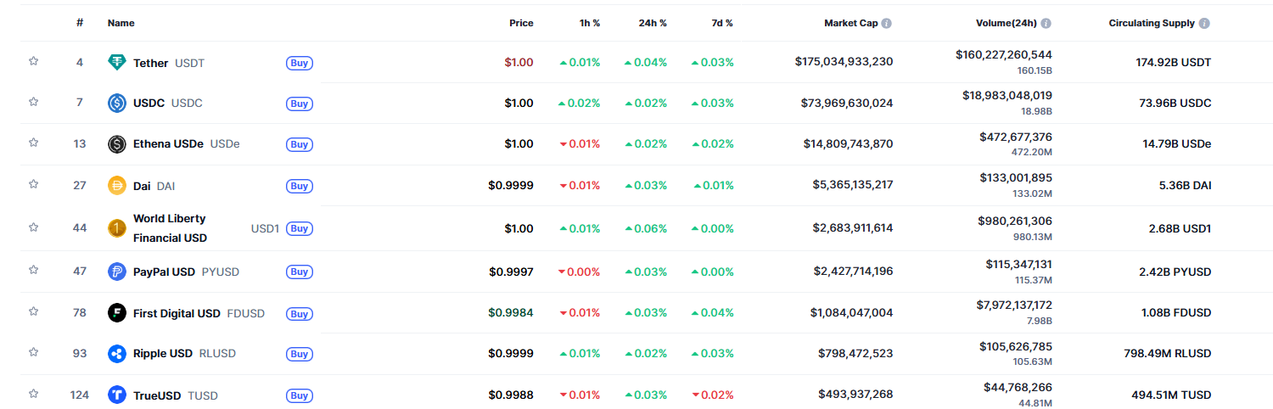Click the PayPal USD logo icon
The height and width of the screenshot is (409, 1273).
[x=117, y=272]
